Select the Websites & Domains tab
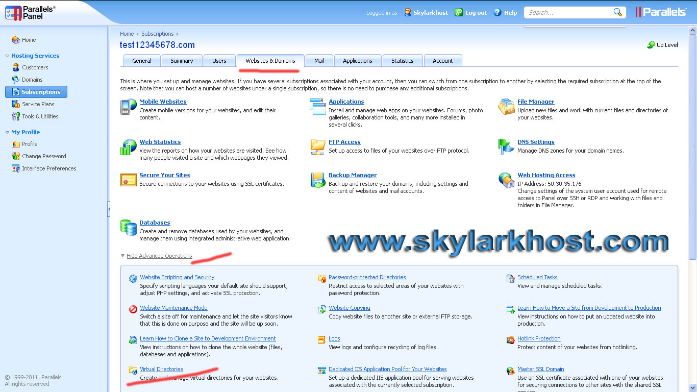 [270, 61]
